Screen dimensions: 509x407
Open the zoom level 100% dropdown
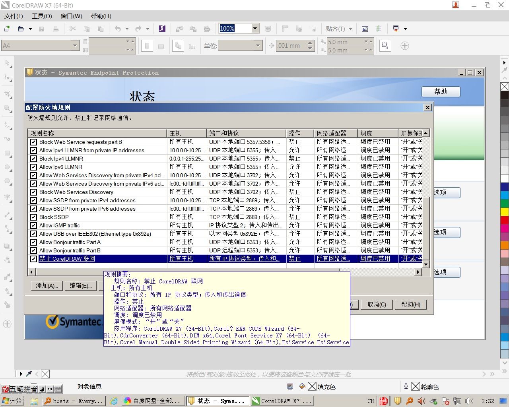255,28
